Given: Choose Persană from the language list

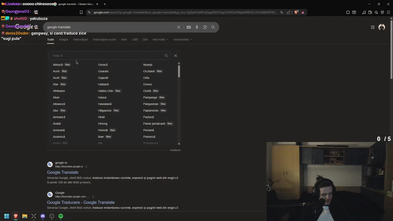Looking at the screenshot, I should pyautogui.click(x=149, y=130).
